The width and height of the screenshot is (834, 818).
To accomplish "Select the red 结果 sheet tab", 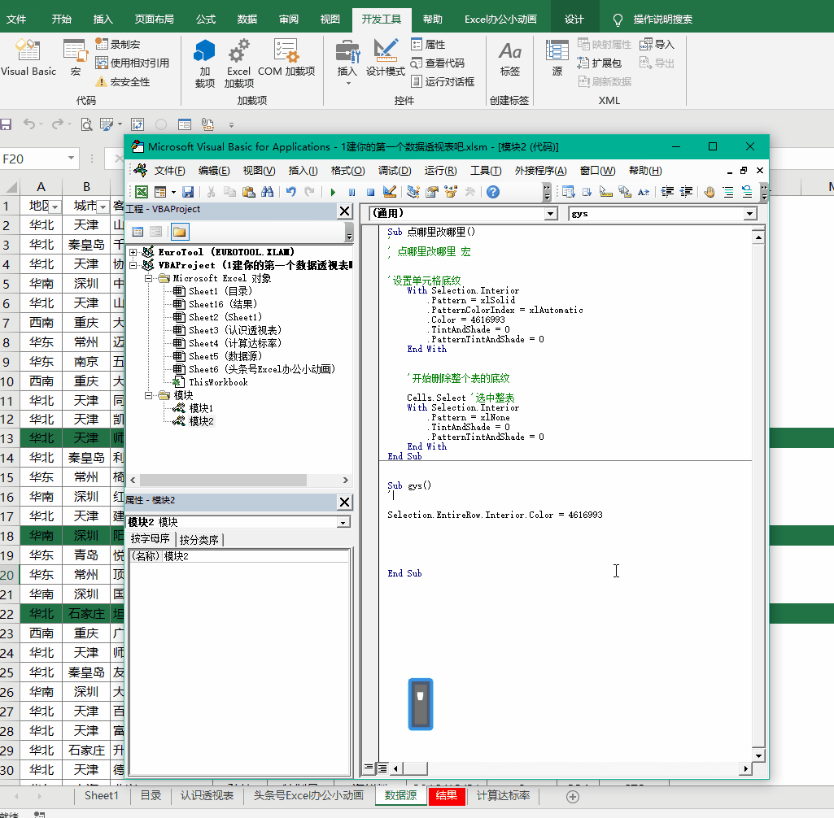I will pyautogui.click(x=446, y=796).
